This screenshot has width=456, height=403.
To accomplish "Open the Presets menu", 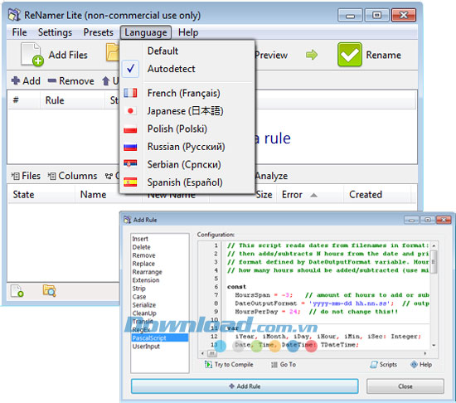I will click(x=99, y=32).
